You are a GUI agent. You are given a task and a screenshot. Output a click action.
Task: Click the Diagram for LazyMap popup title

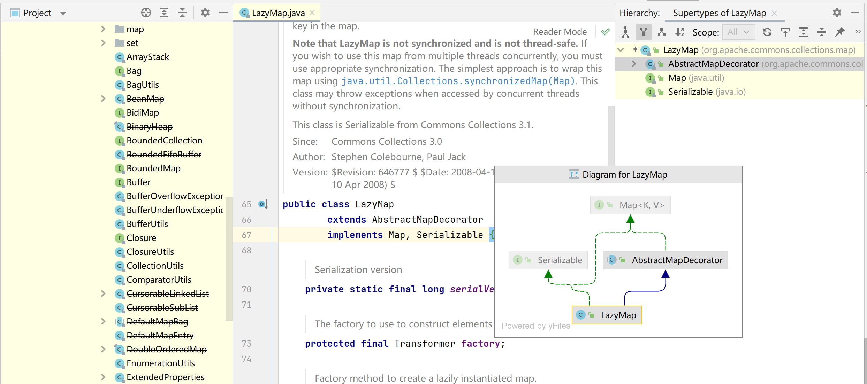(x=625, y=174)
